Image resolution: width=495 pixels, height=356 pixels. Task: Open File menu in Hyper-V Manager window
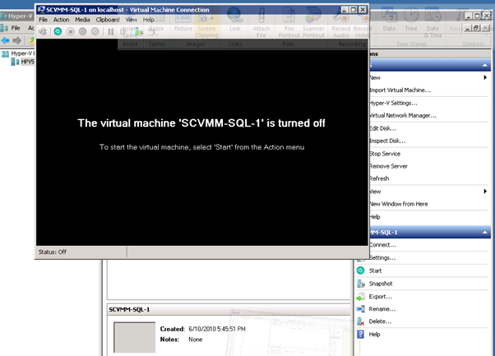point(16,28)
